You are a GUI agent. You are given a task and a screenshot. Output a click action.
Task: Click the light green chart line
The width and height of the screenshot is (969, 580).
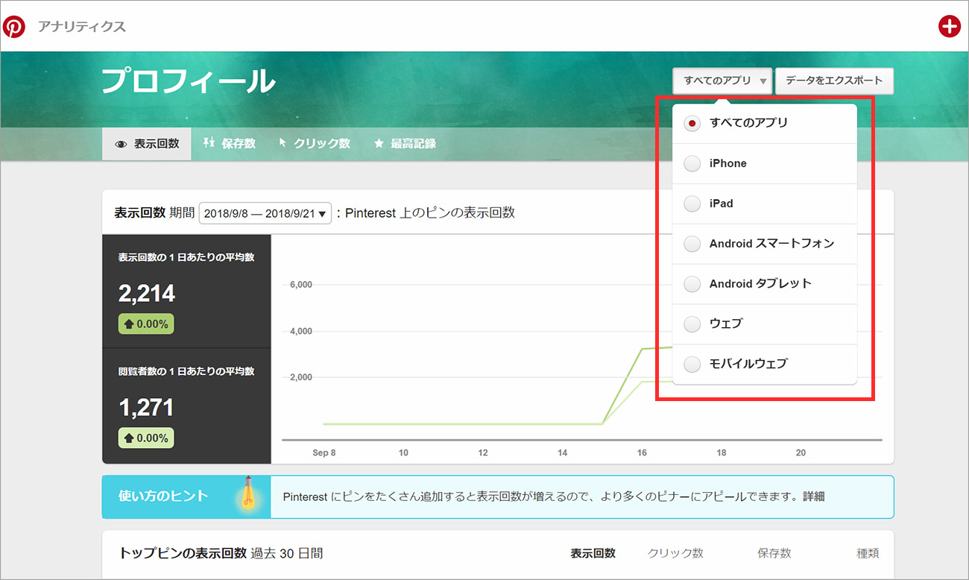(x=622, y=403)
